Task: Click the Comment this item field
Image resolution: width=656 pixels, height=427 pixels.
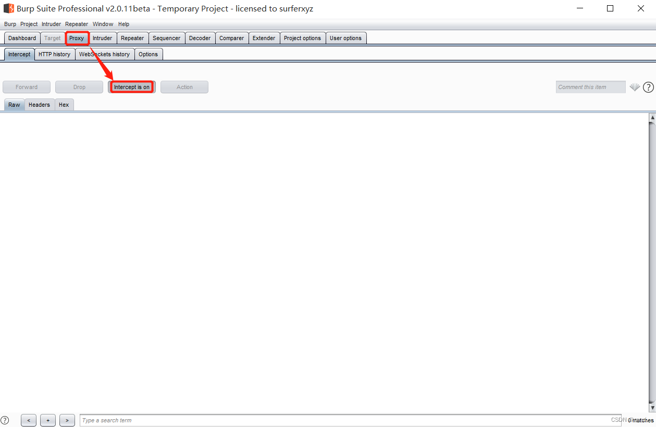Action: pos(591,87)
